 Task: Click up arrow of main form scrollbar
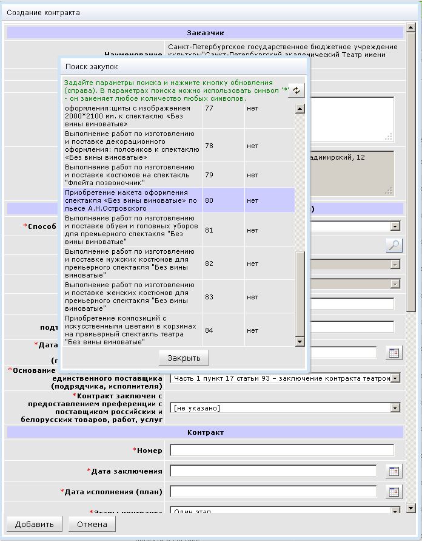410,27
